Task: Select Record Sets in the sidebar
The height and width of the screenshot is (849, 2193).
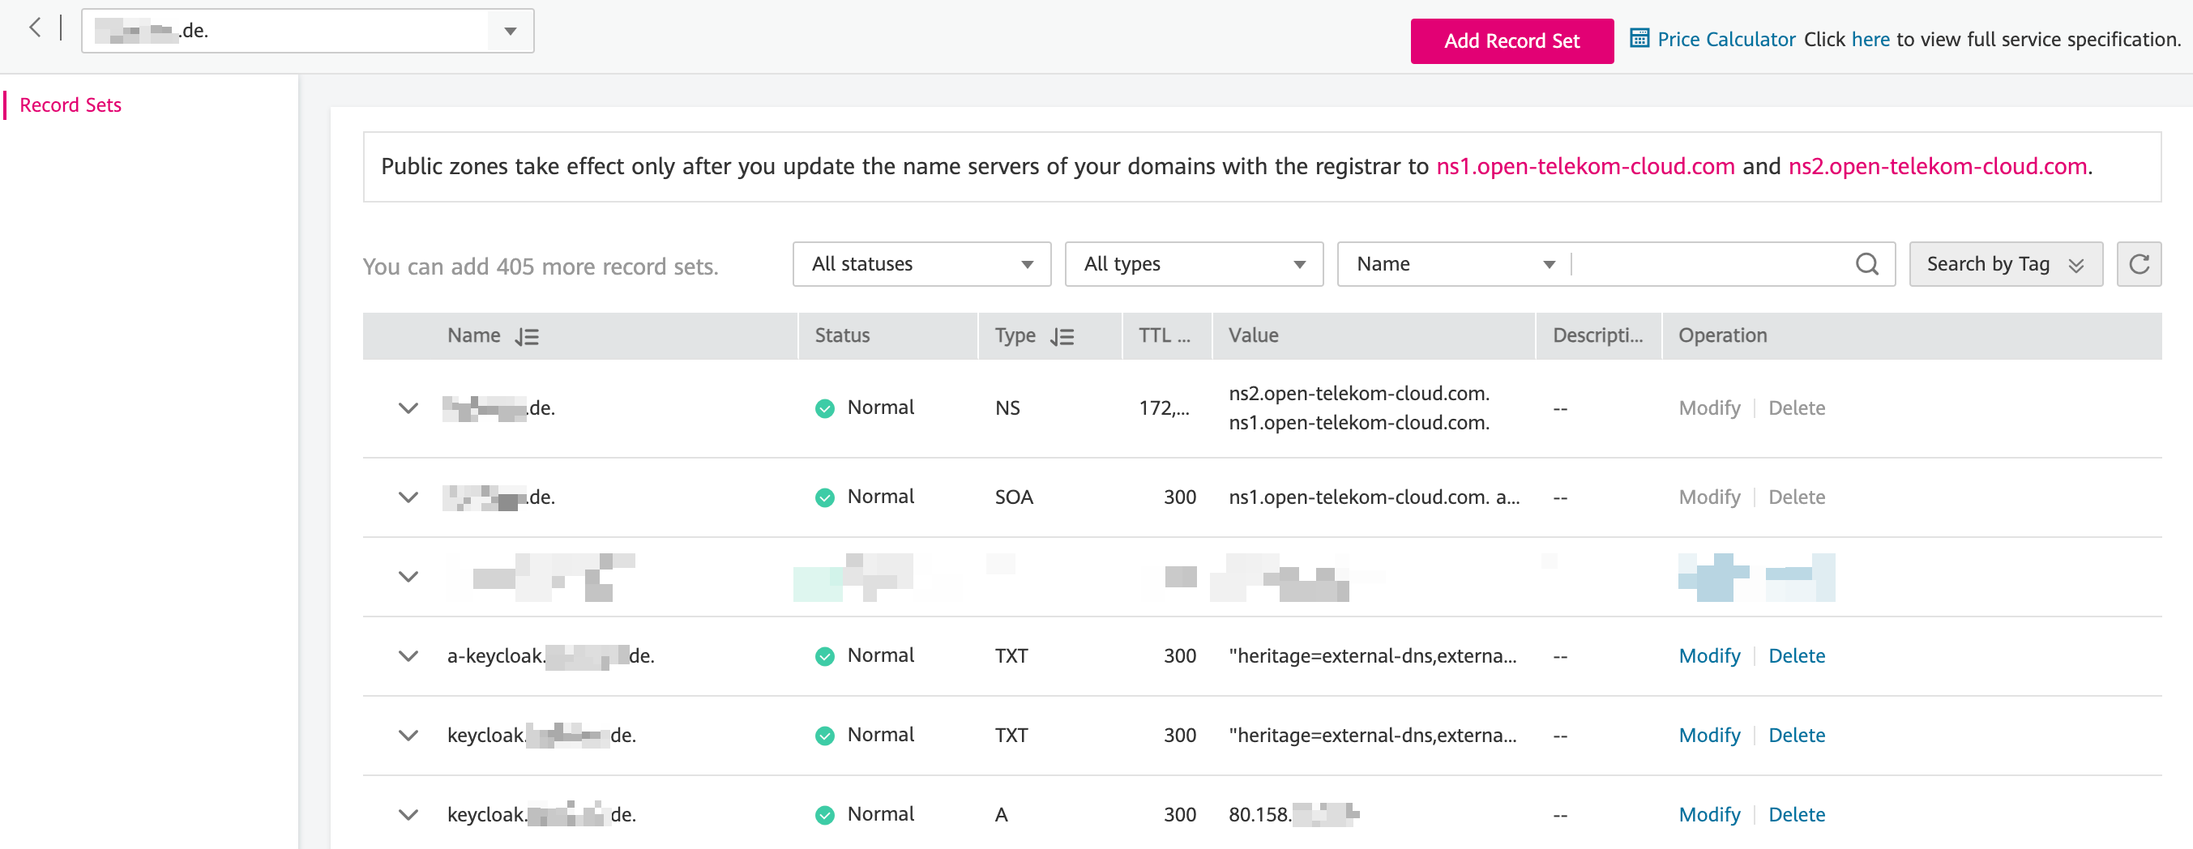Action: coord(71,105)
